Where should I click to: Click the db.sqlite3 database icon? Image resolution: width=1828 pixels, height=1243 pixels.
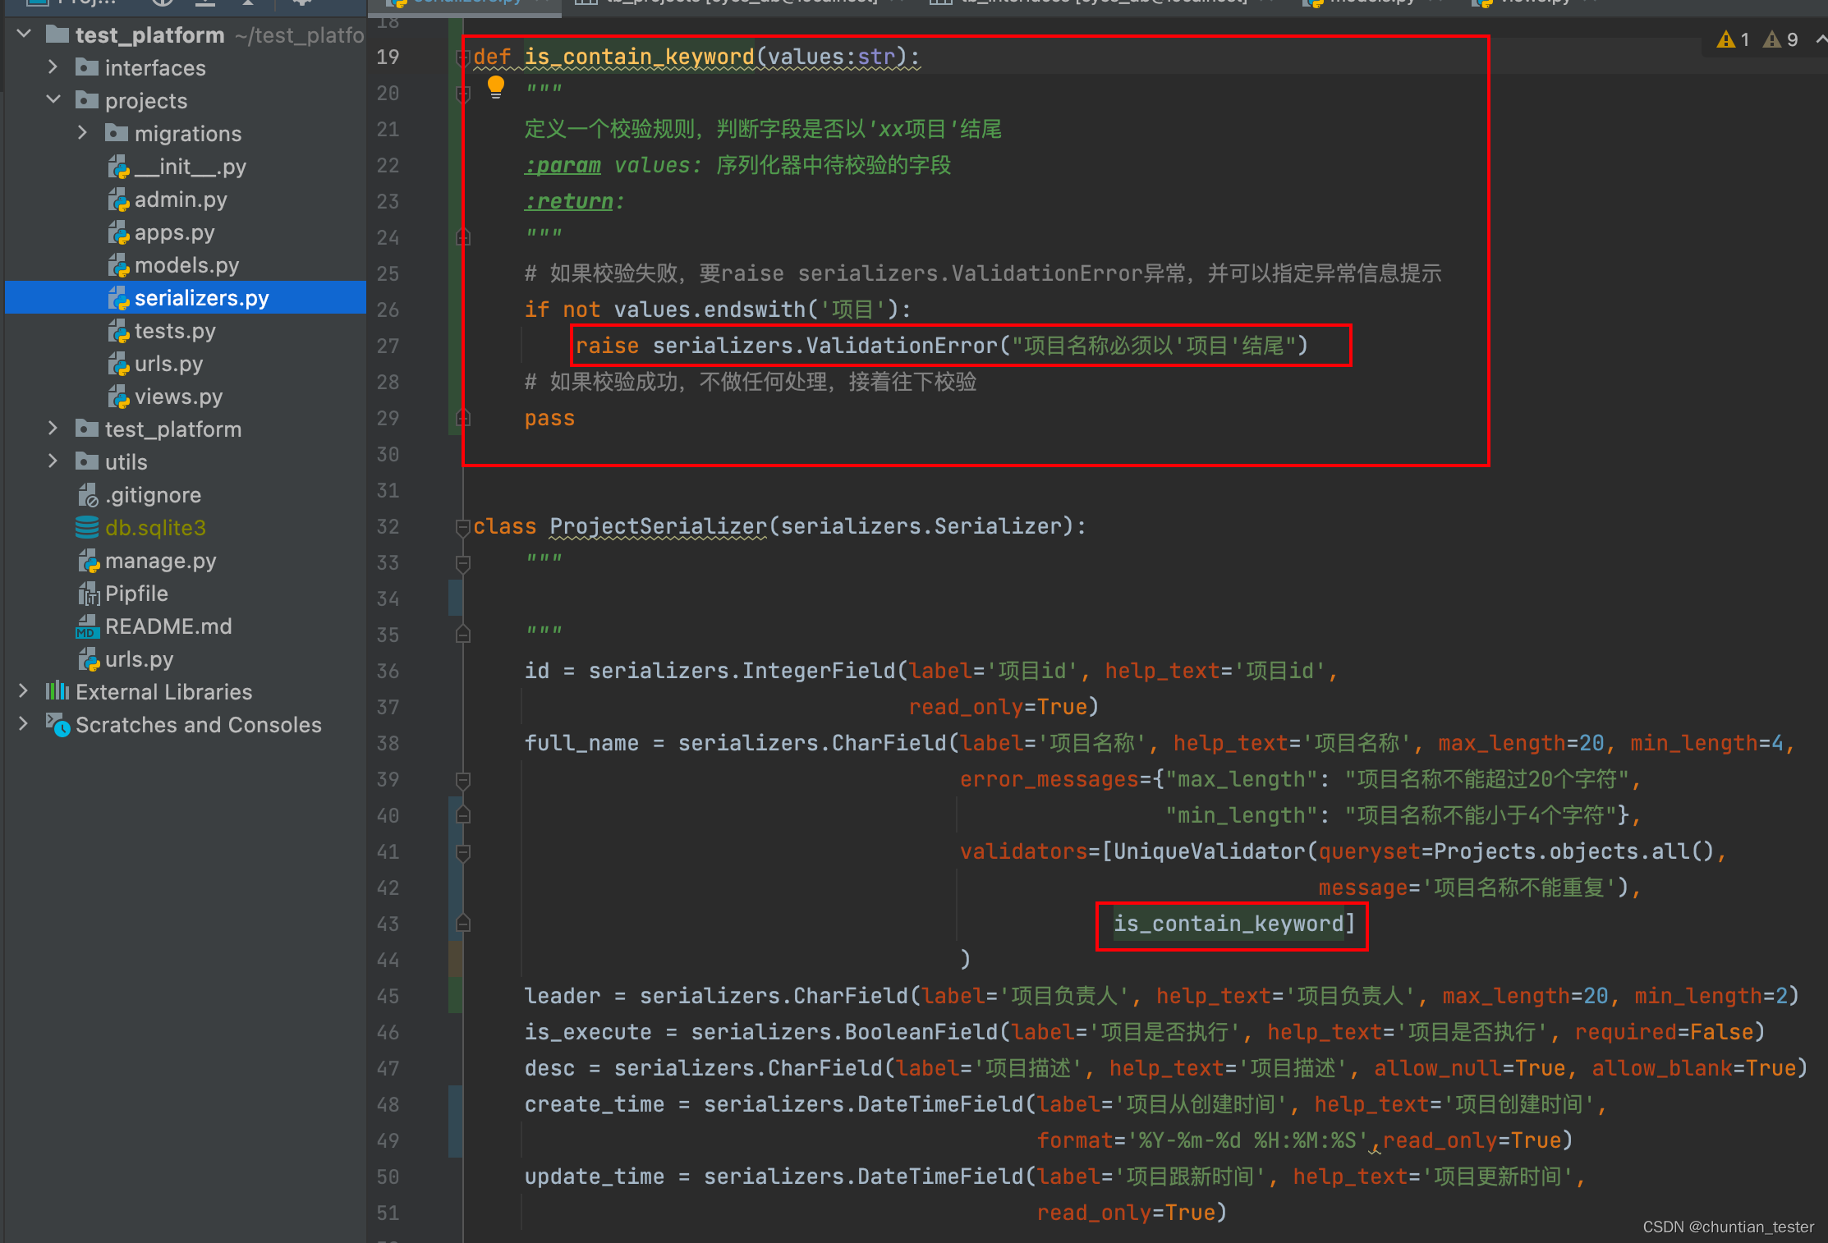click(88, 527)
